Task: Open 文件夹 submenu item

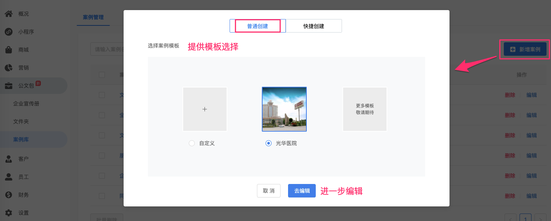Action: click(21, 122)
